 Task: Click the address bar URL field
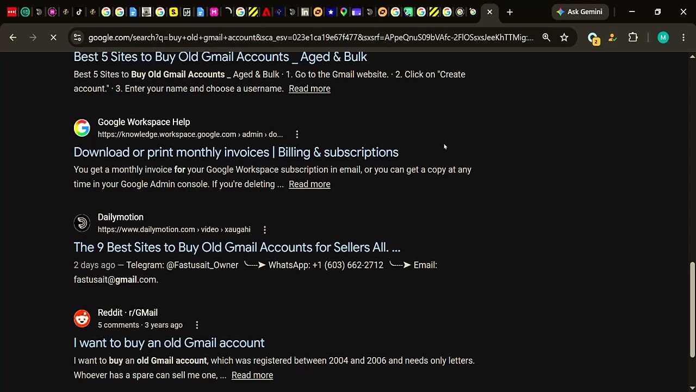tap(310, 38)
